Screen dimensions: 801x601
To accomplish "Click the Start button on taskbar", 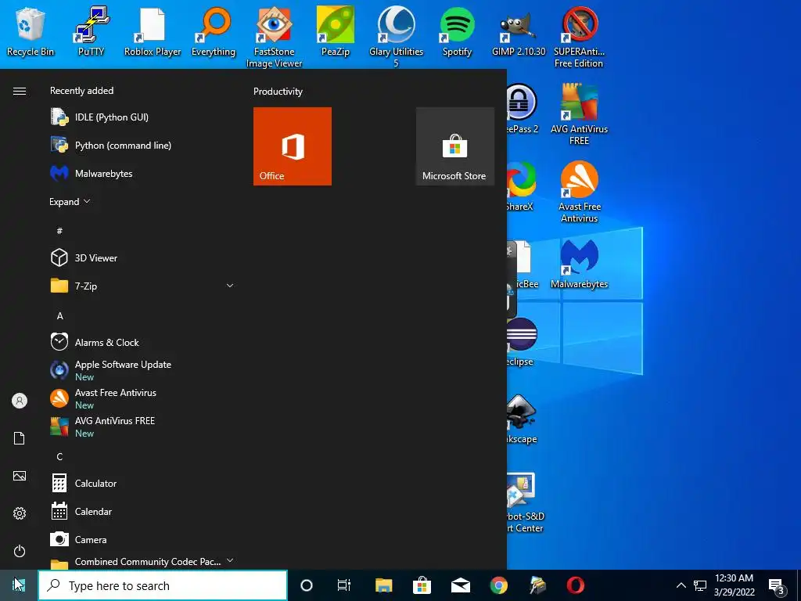I will coord(19,585).
